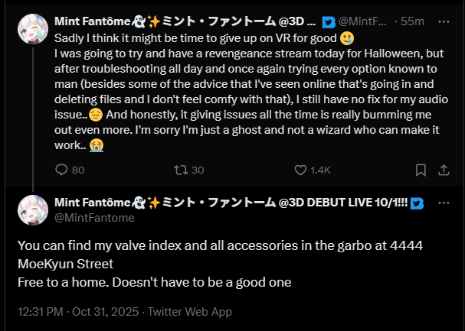Open the @MintFantome handle link
The width and height of the screenshot is (465, 331).
click(x=95, y=218)
